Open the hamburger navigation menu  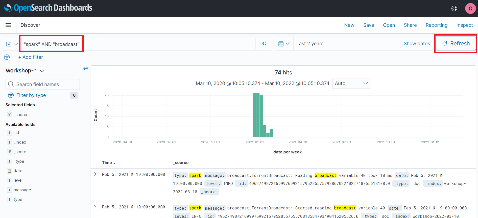[8, 25]
